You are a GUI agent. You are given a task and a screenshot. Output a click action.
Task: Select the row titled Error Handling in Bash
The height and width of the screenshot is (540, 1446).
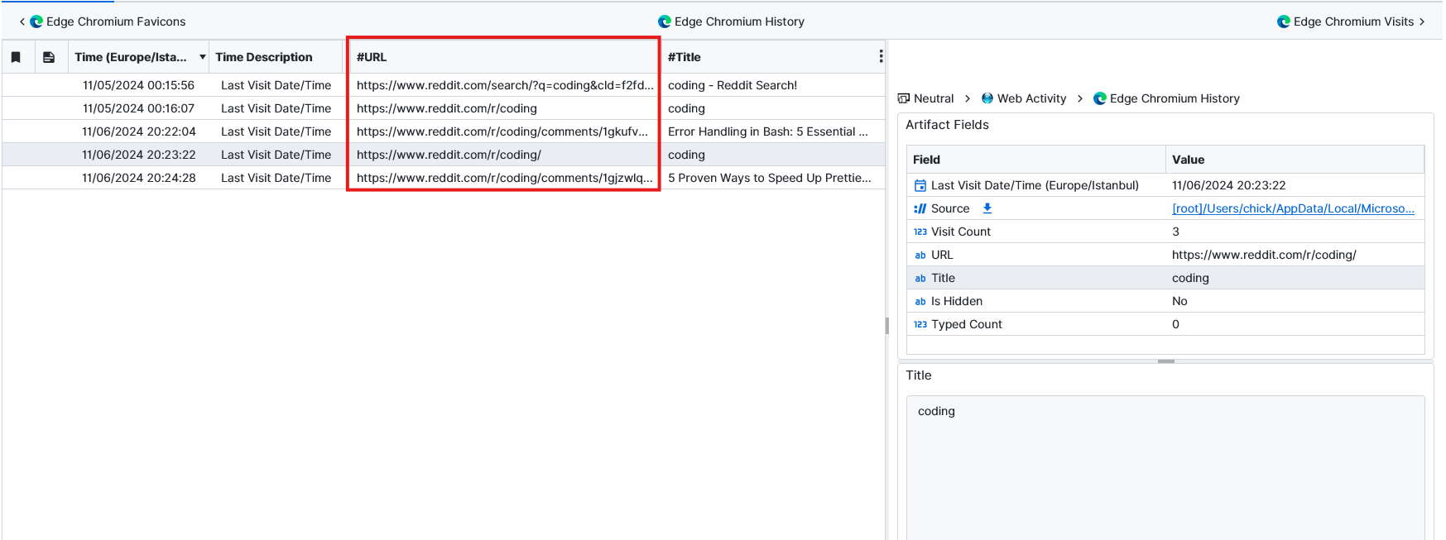pos(767,131)
